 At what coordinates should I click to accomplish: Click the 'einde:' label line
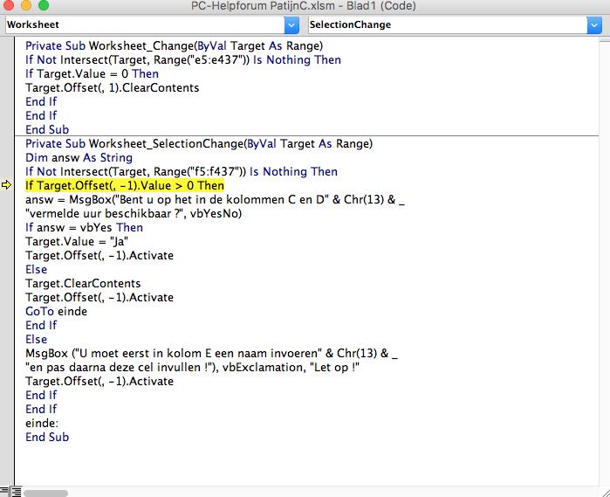[42, 424]
